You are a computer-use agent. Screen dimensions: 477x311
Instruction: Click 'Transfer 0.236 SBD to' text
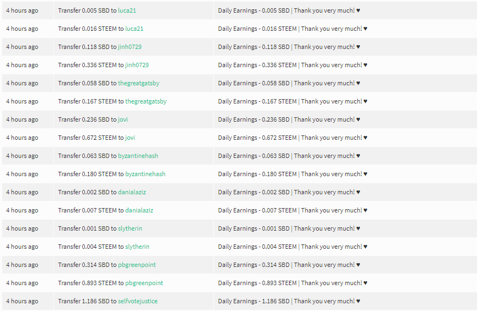click(x=87, y=119)
